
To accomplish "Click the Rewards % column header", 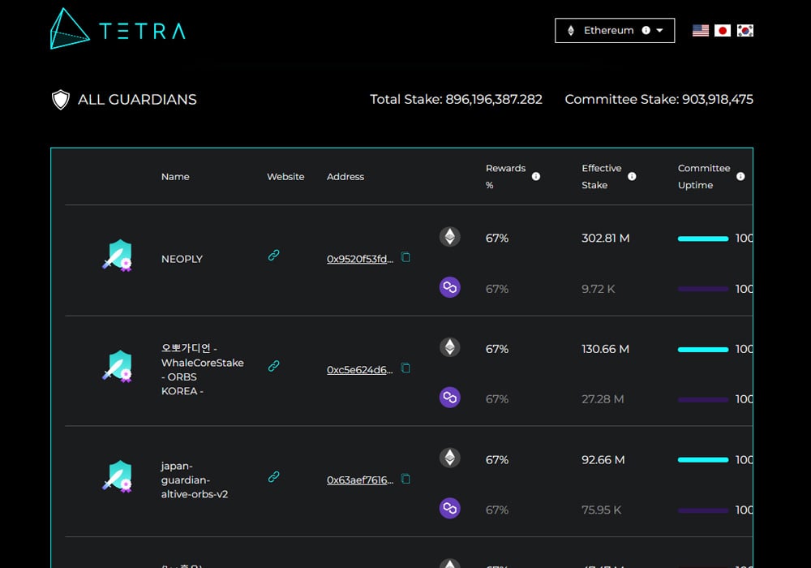I will [505, 176].
